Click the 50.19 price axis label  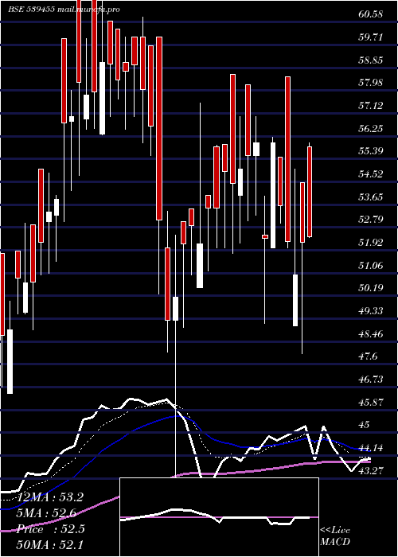click(371, 288)
